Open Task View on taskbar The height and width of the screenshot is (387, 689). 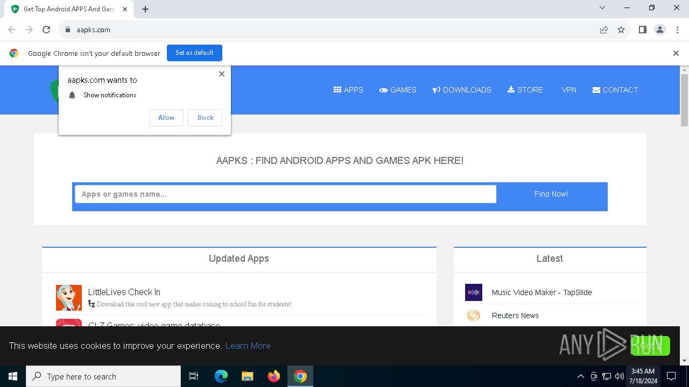pyautogui.click(x=194, y=376)
